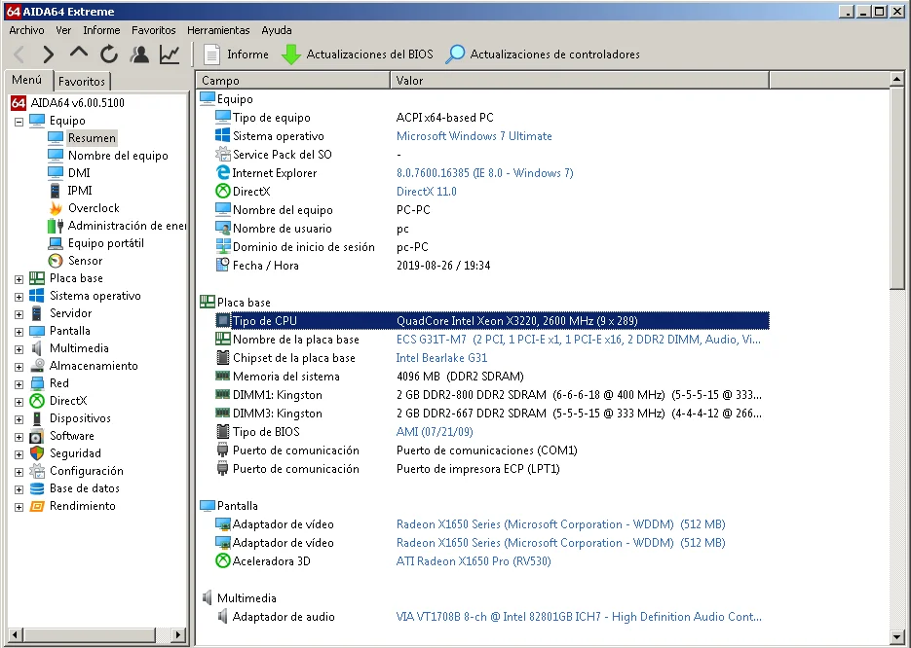Click the AMI (07/21/09) BIOS link

(435, 432)
